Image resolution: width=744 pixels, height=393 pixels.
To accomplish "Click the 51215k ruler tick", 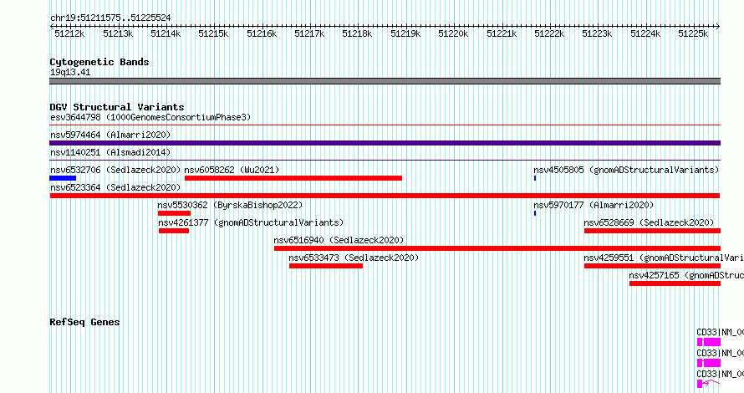I will 213,33.
